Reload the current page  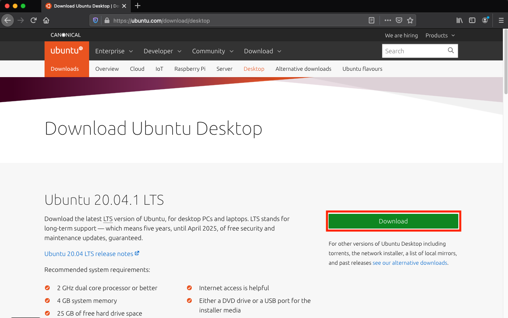[x=33, y=20]
